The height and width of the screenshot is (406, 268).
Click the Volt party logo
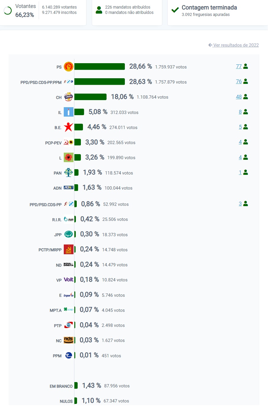(x=68, y=280)
